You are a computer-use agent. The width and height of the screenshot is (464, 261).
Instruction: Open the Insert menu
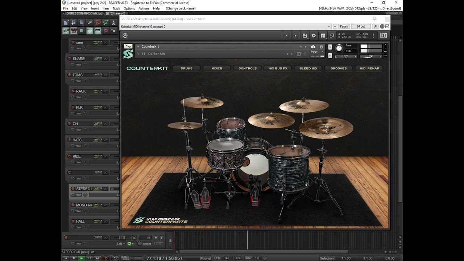point(95,8)
